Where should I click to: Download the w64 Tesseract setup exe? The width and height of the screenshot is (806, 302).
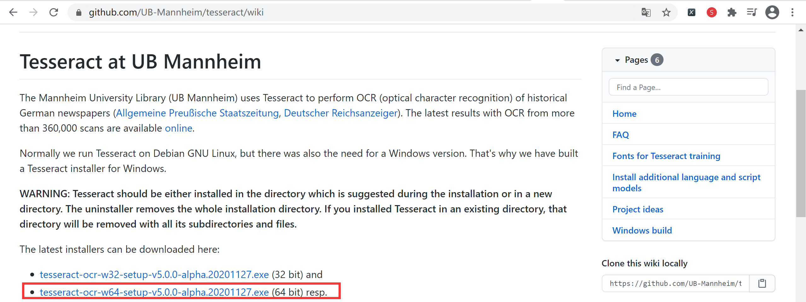(x=154, y=292)
